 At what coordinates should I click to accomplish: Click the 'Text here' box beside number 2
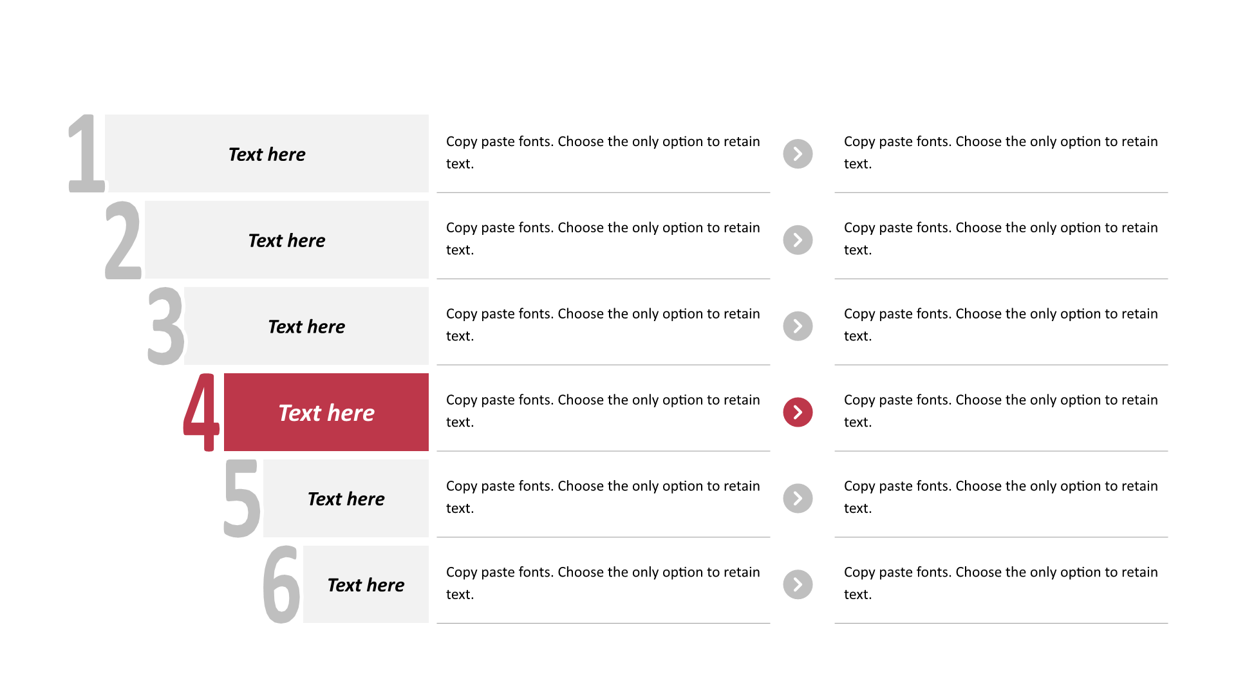coord(286,240)
